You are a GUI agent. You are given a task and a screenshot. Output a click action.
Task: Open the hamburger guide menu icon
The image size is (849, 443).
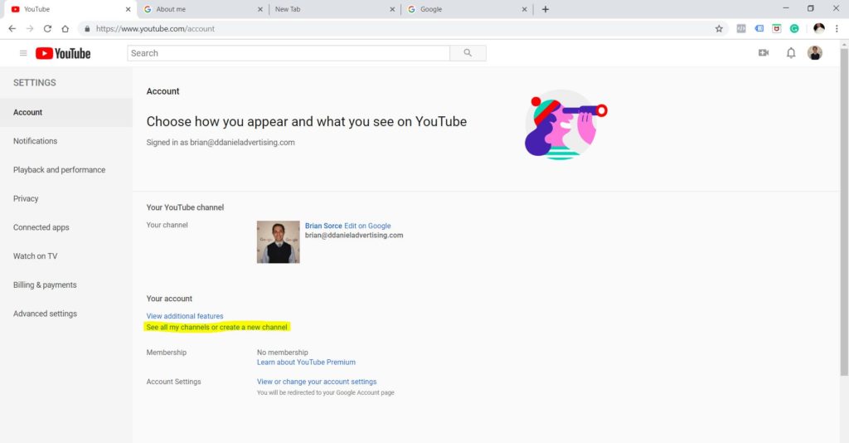(x=23, y=53)
